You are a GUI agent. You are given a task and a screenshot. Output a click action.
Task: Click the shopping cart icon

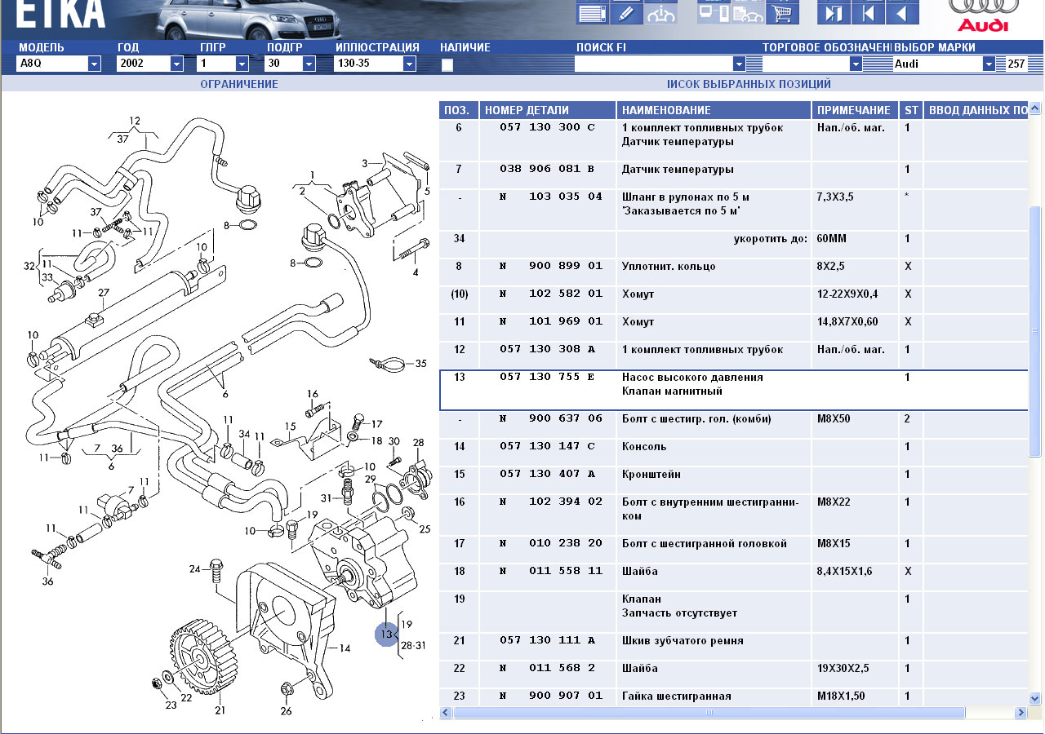click(783, 13)
